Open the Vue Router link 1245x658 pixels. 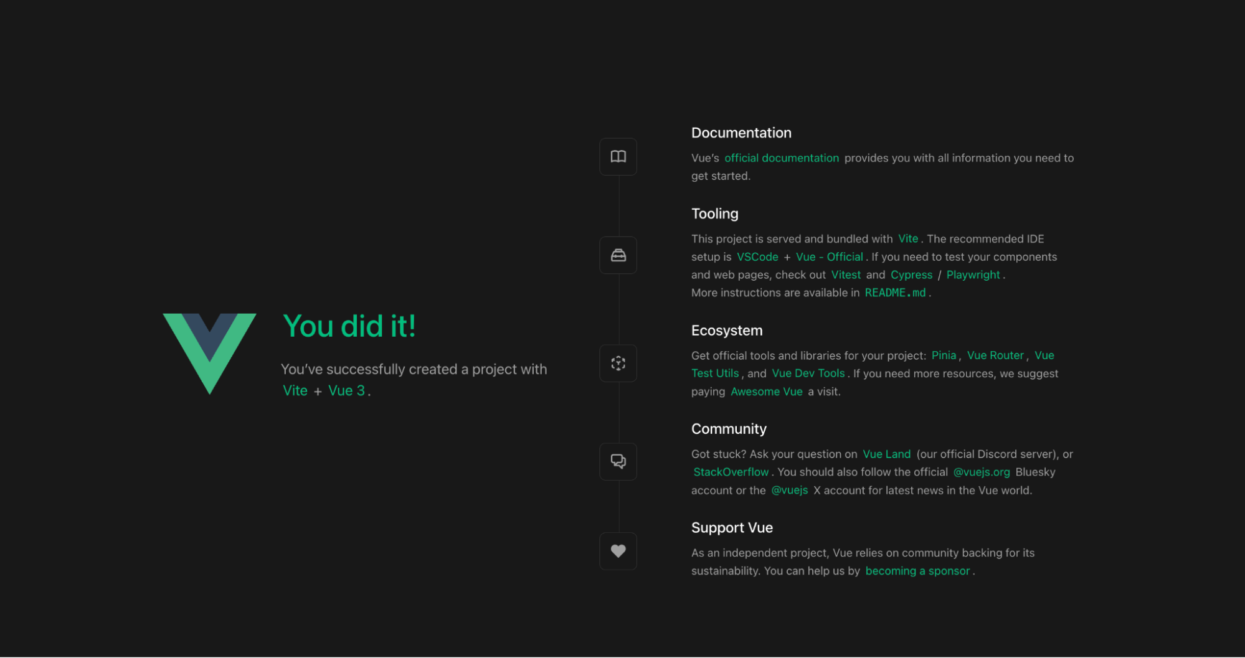click(995, 355)
